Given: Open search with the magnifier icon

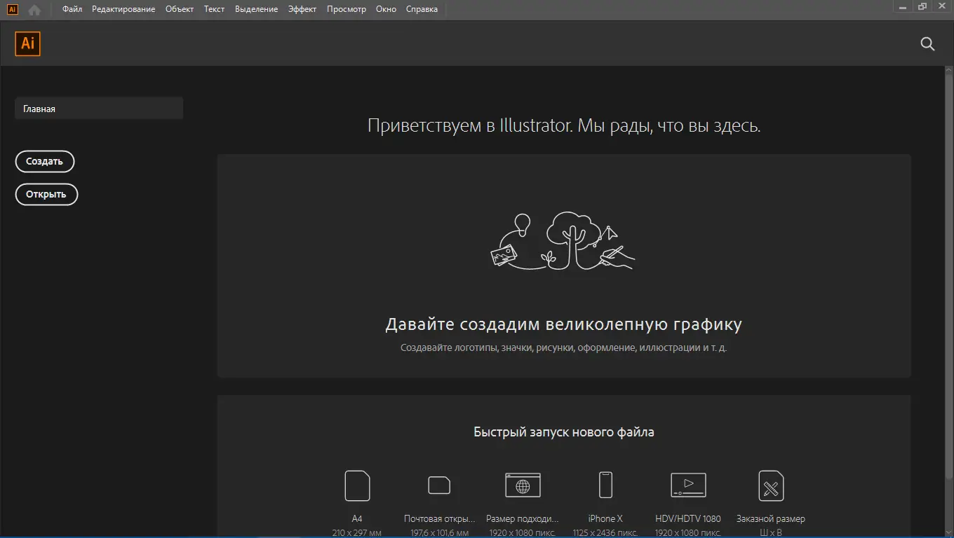Looking at the screenshot, I should [x=927, y=43].
